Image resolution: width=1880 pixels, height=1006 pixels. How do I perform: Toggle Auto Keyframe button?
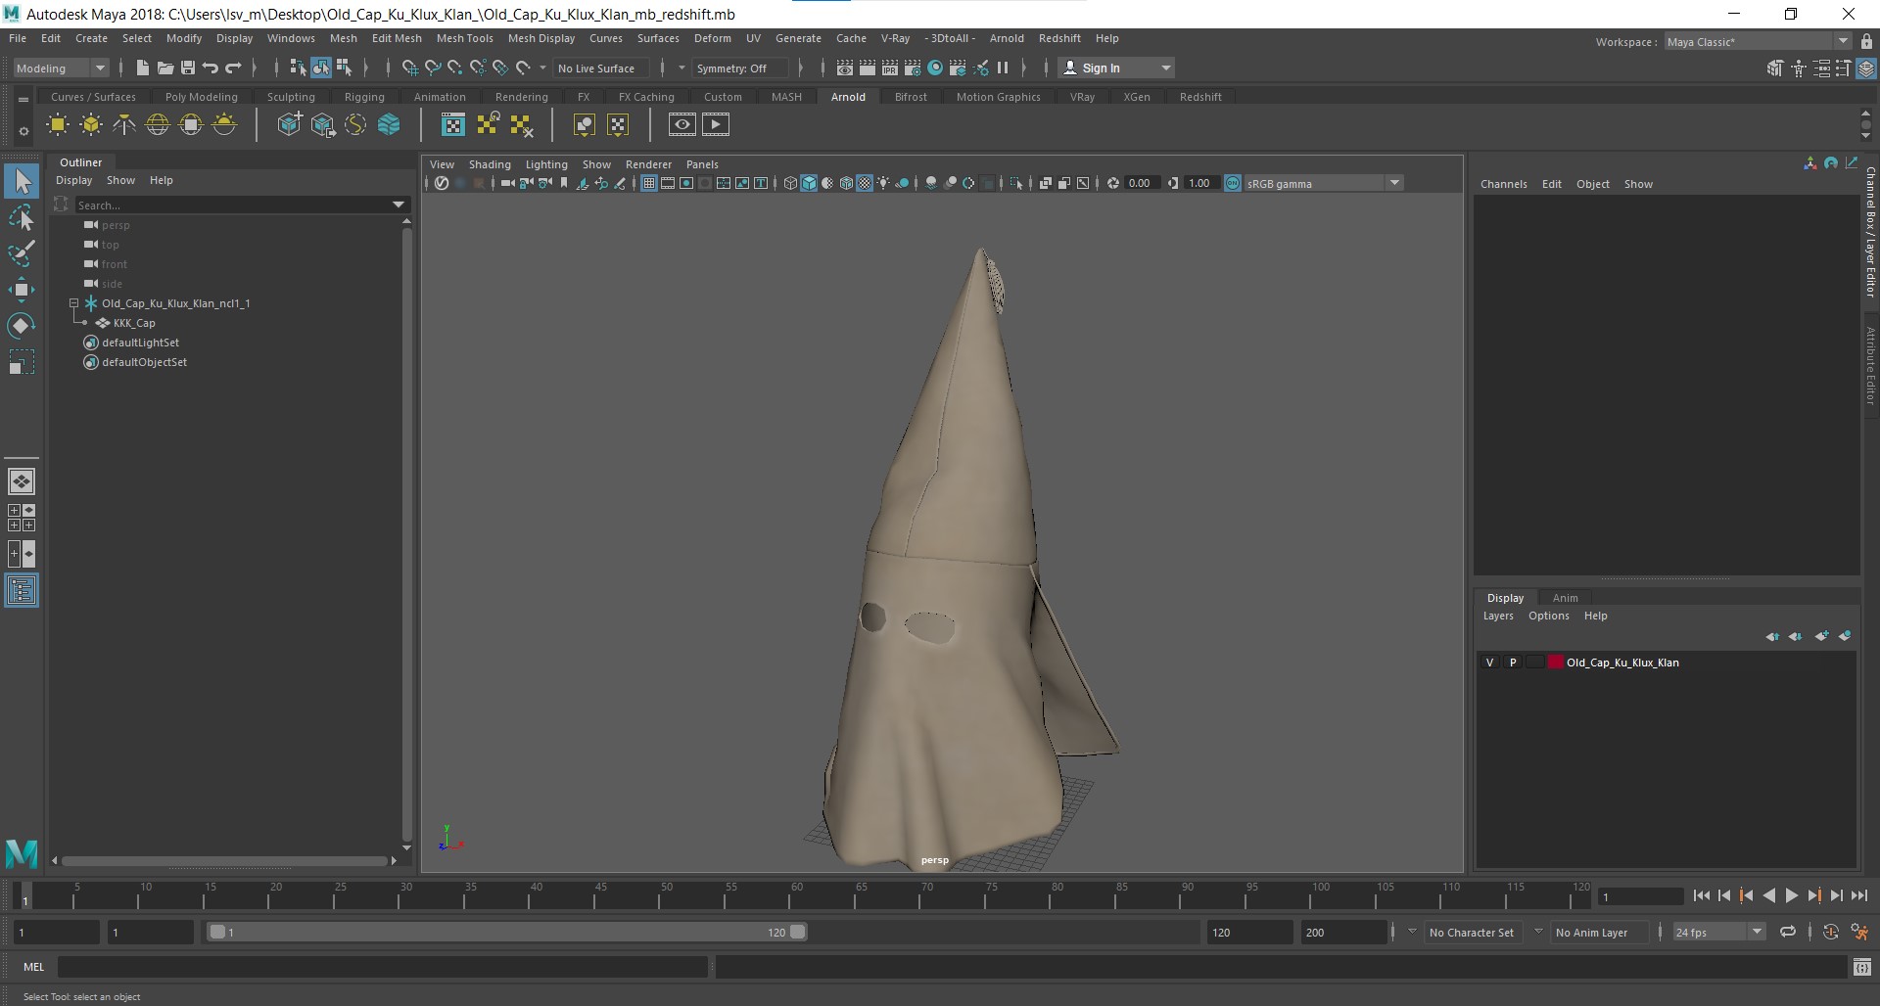tap(1831, 933)
